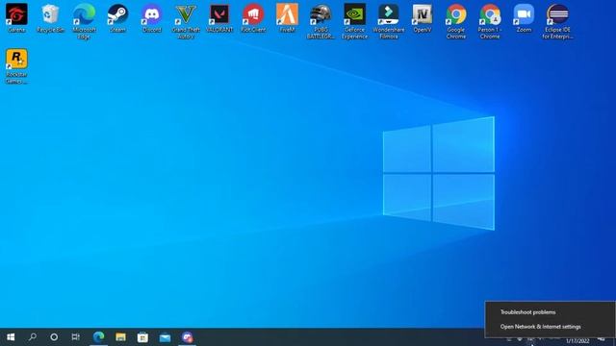Open taskbar Search magnifier
616x346 pixels.
(33, 337)
